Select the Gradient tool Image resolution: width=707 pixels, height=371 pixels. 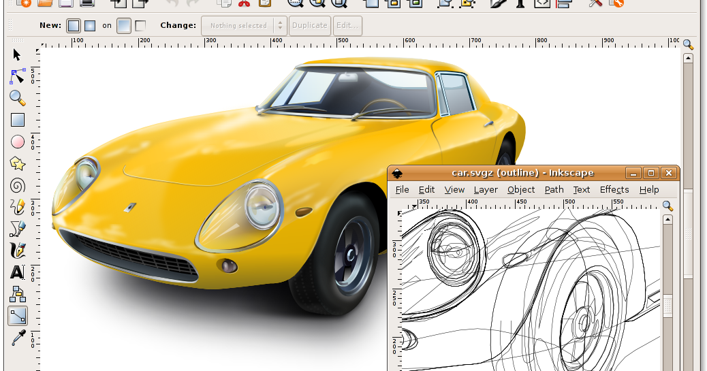pos(18,316)
